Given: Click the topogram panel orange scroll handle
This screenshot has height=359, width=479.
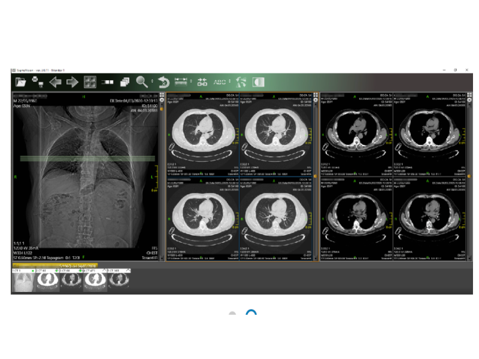Looking at the screenshot, I should click(162, 109).
